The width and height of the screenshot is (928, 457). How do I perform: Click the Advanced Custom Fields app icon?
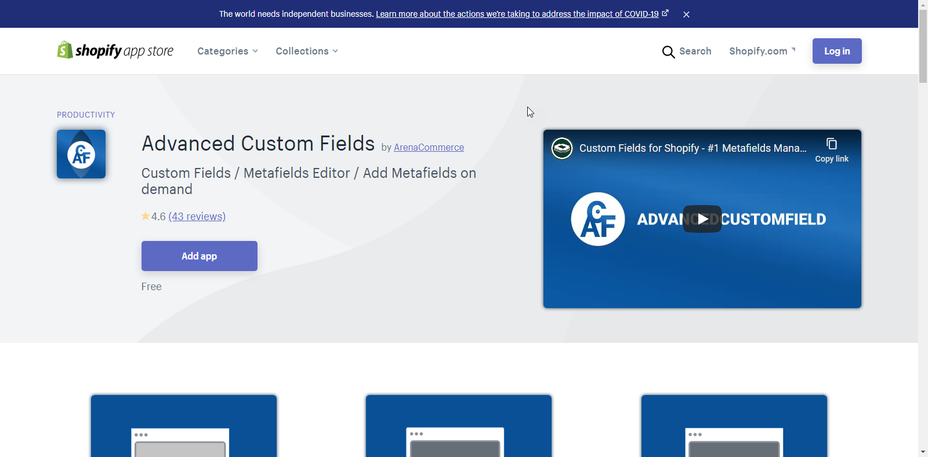(x=81, y=154)
